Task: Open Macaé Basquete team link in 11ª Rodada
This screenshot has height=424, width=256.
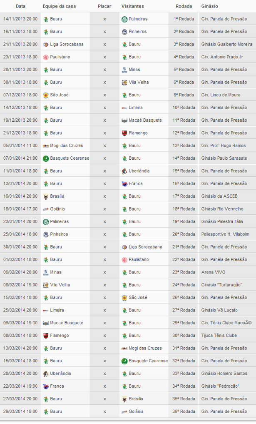Action: (x=145, y=120)
